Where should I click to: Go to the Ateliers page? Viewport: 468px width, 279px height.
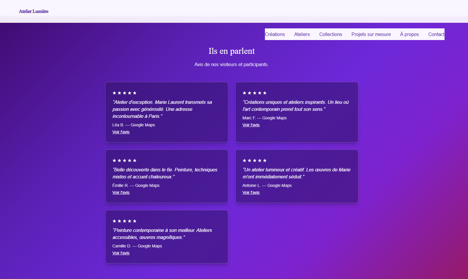[x=302, y=34]
